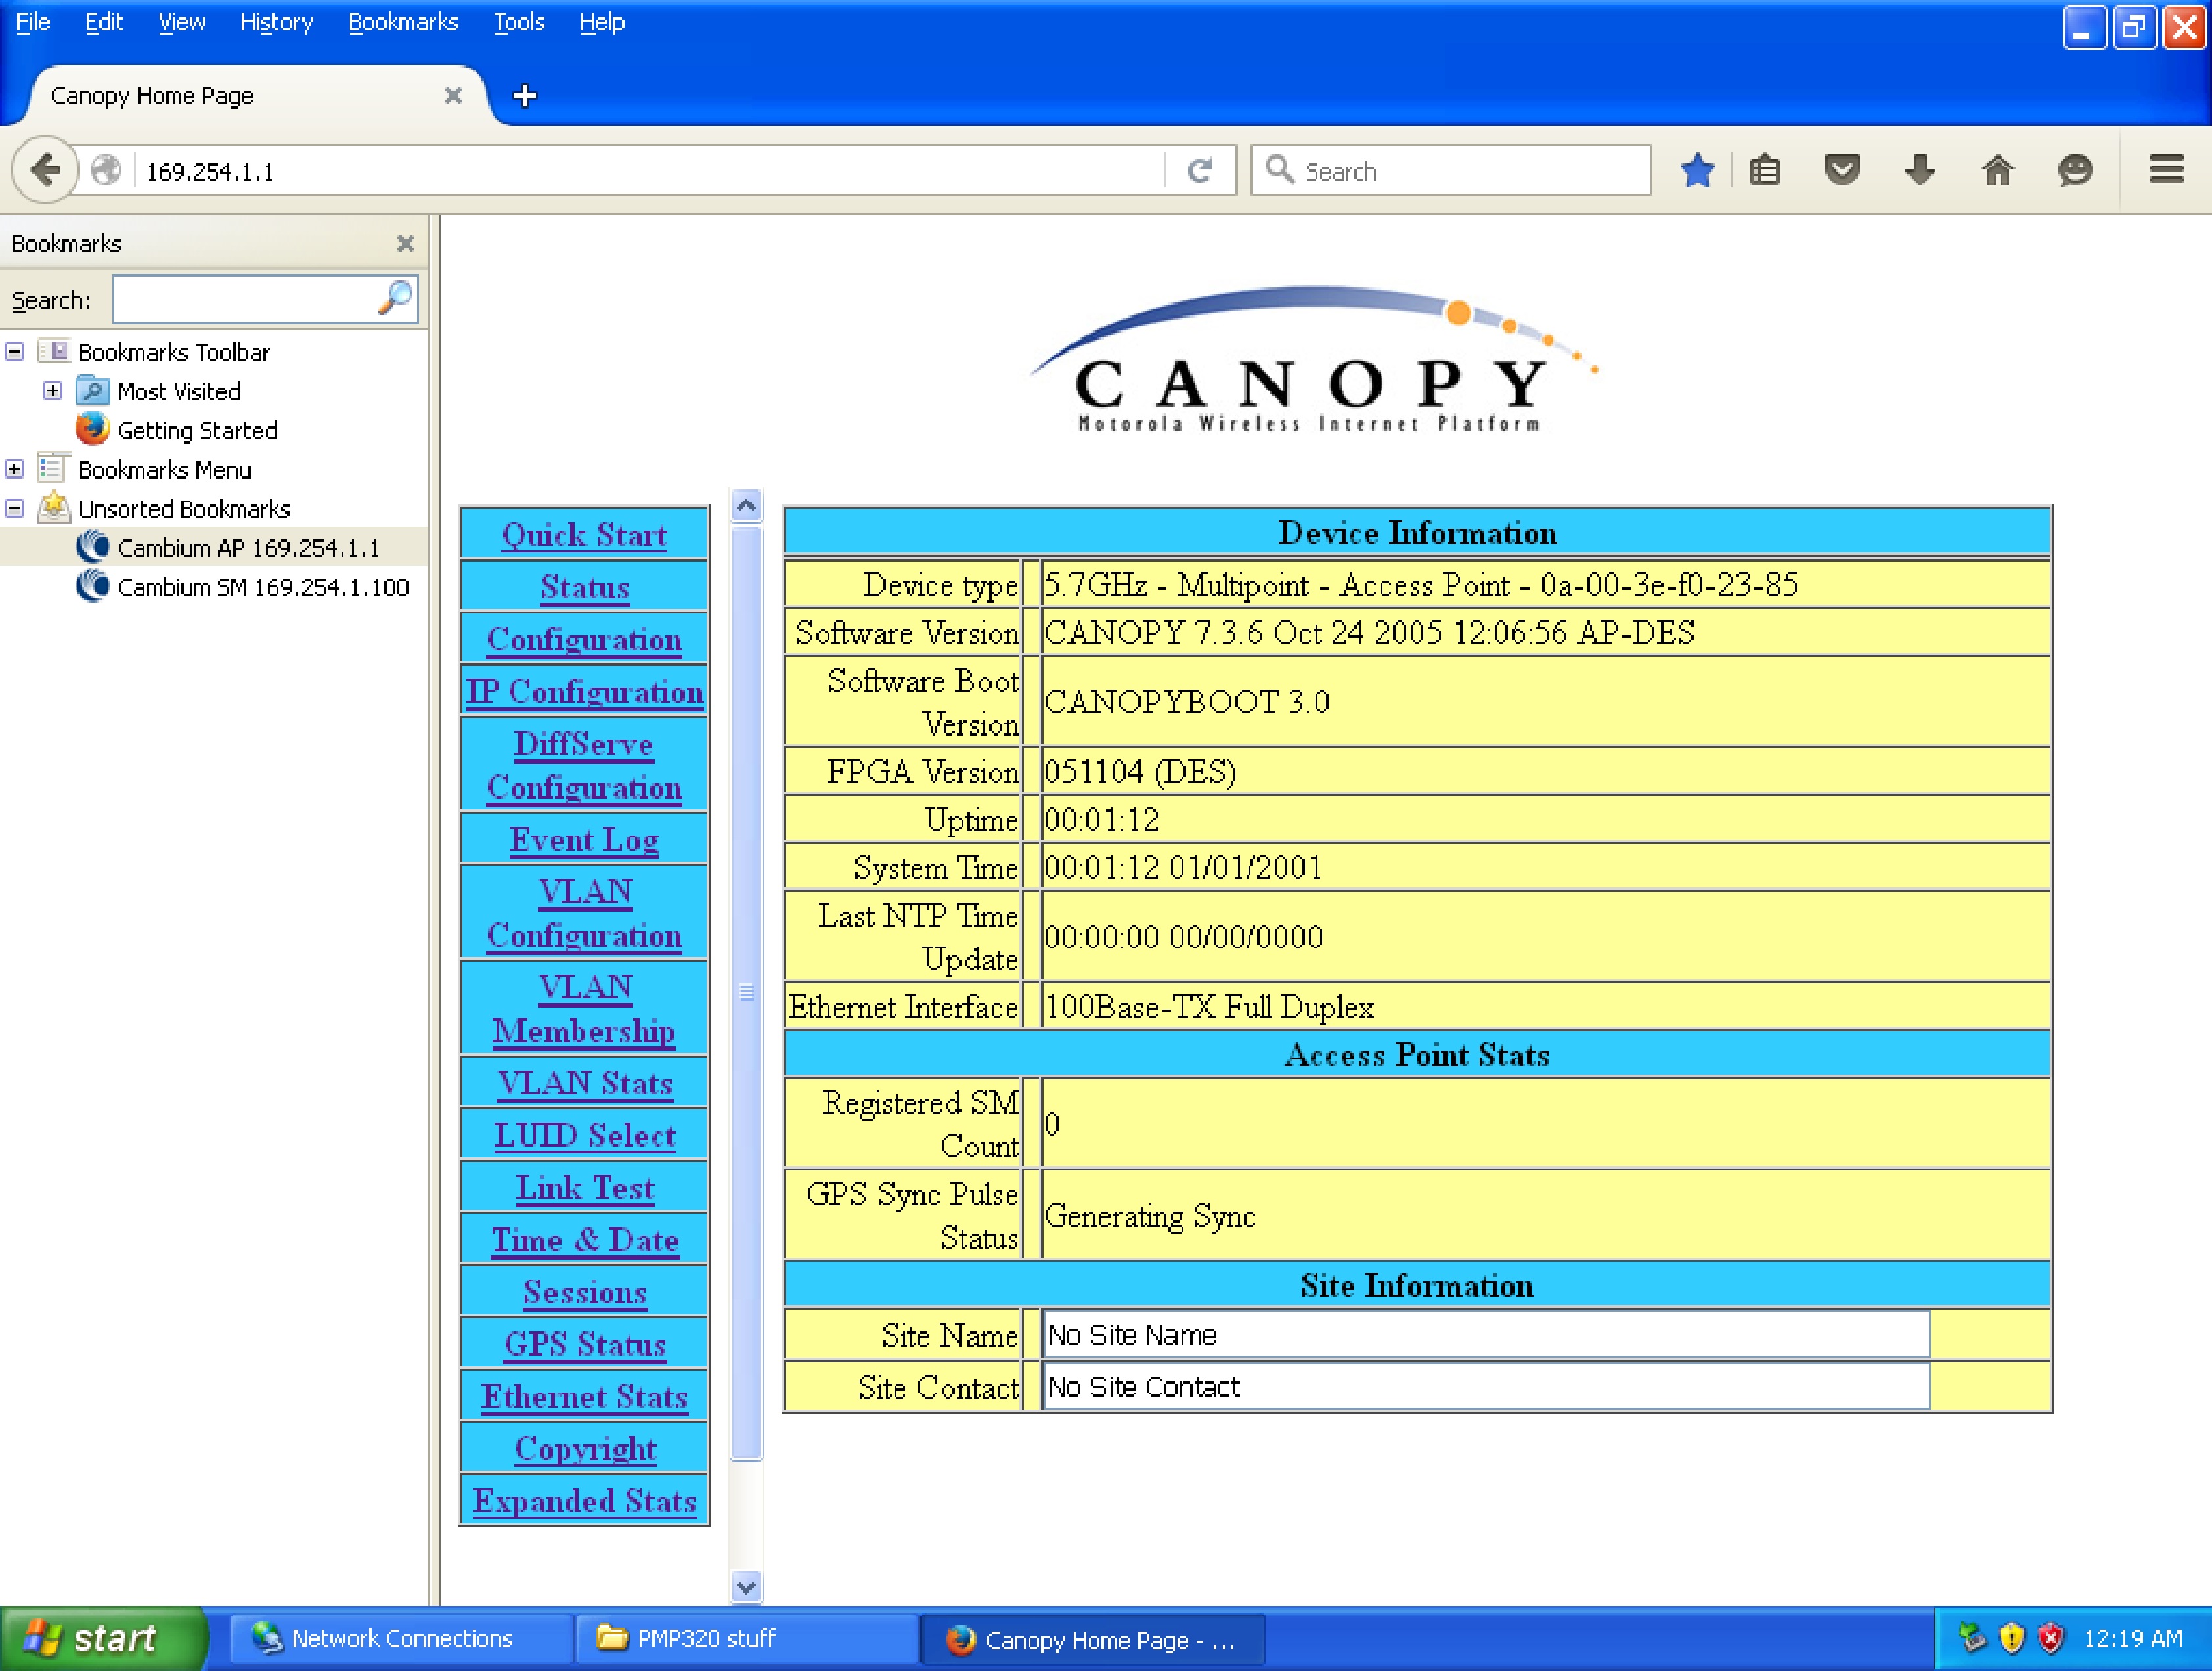Focus the browser Search box
This screenshot has height=1671, width=2212.
click(x=1450, y=171)
